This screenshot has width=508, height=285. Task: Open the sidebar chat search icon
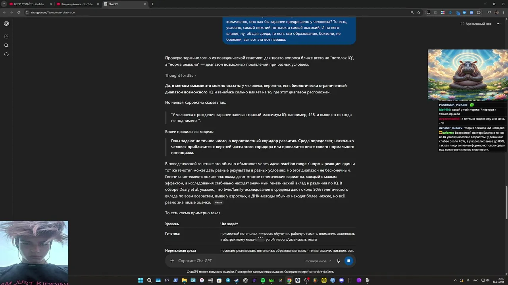tap(6, 46)
